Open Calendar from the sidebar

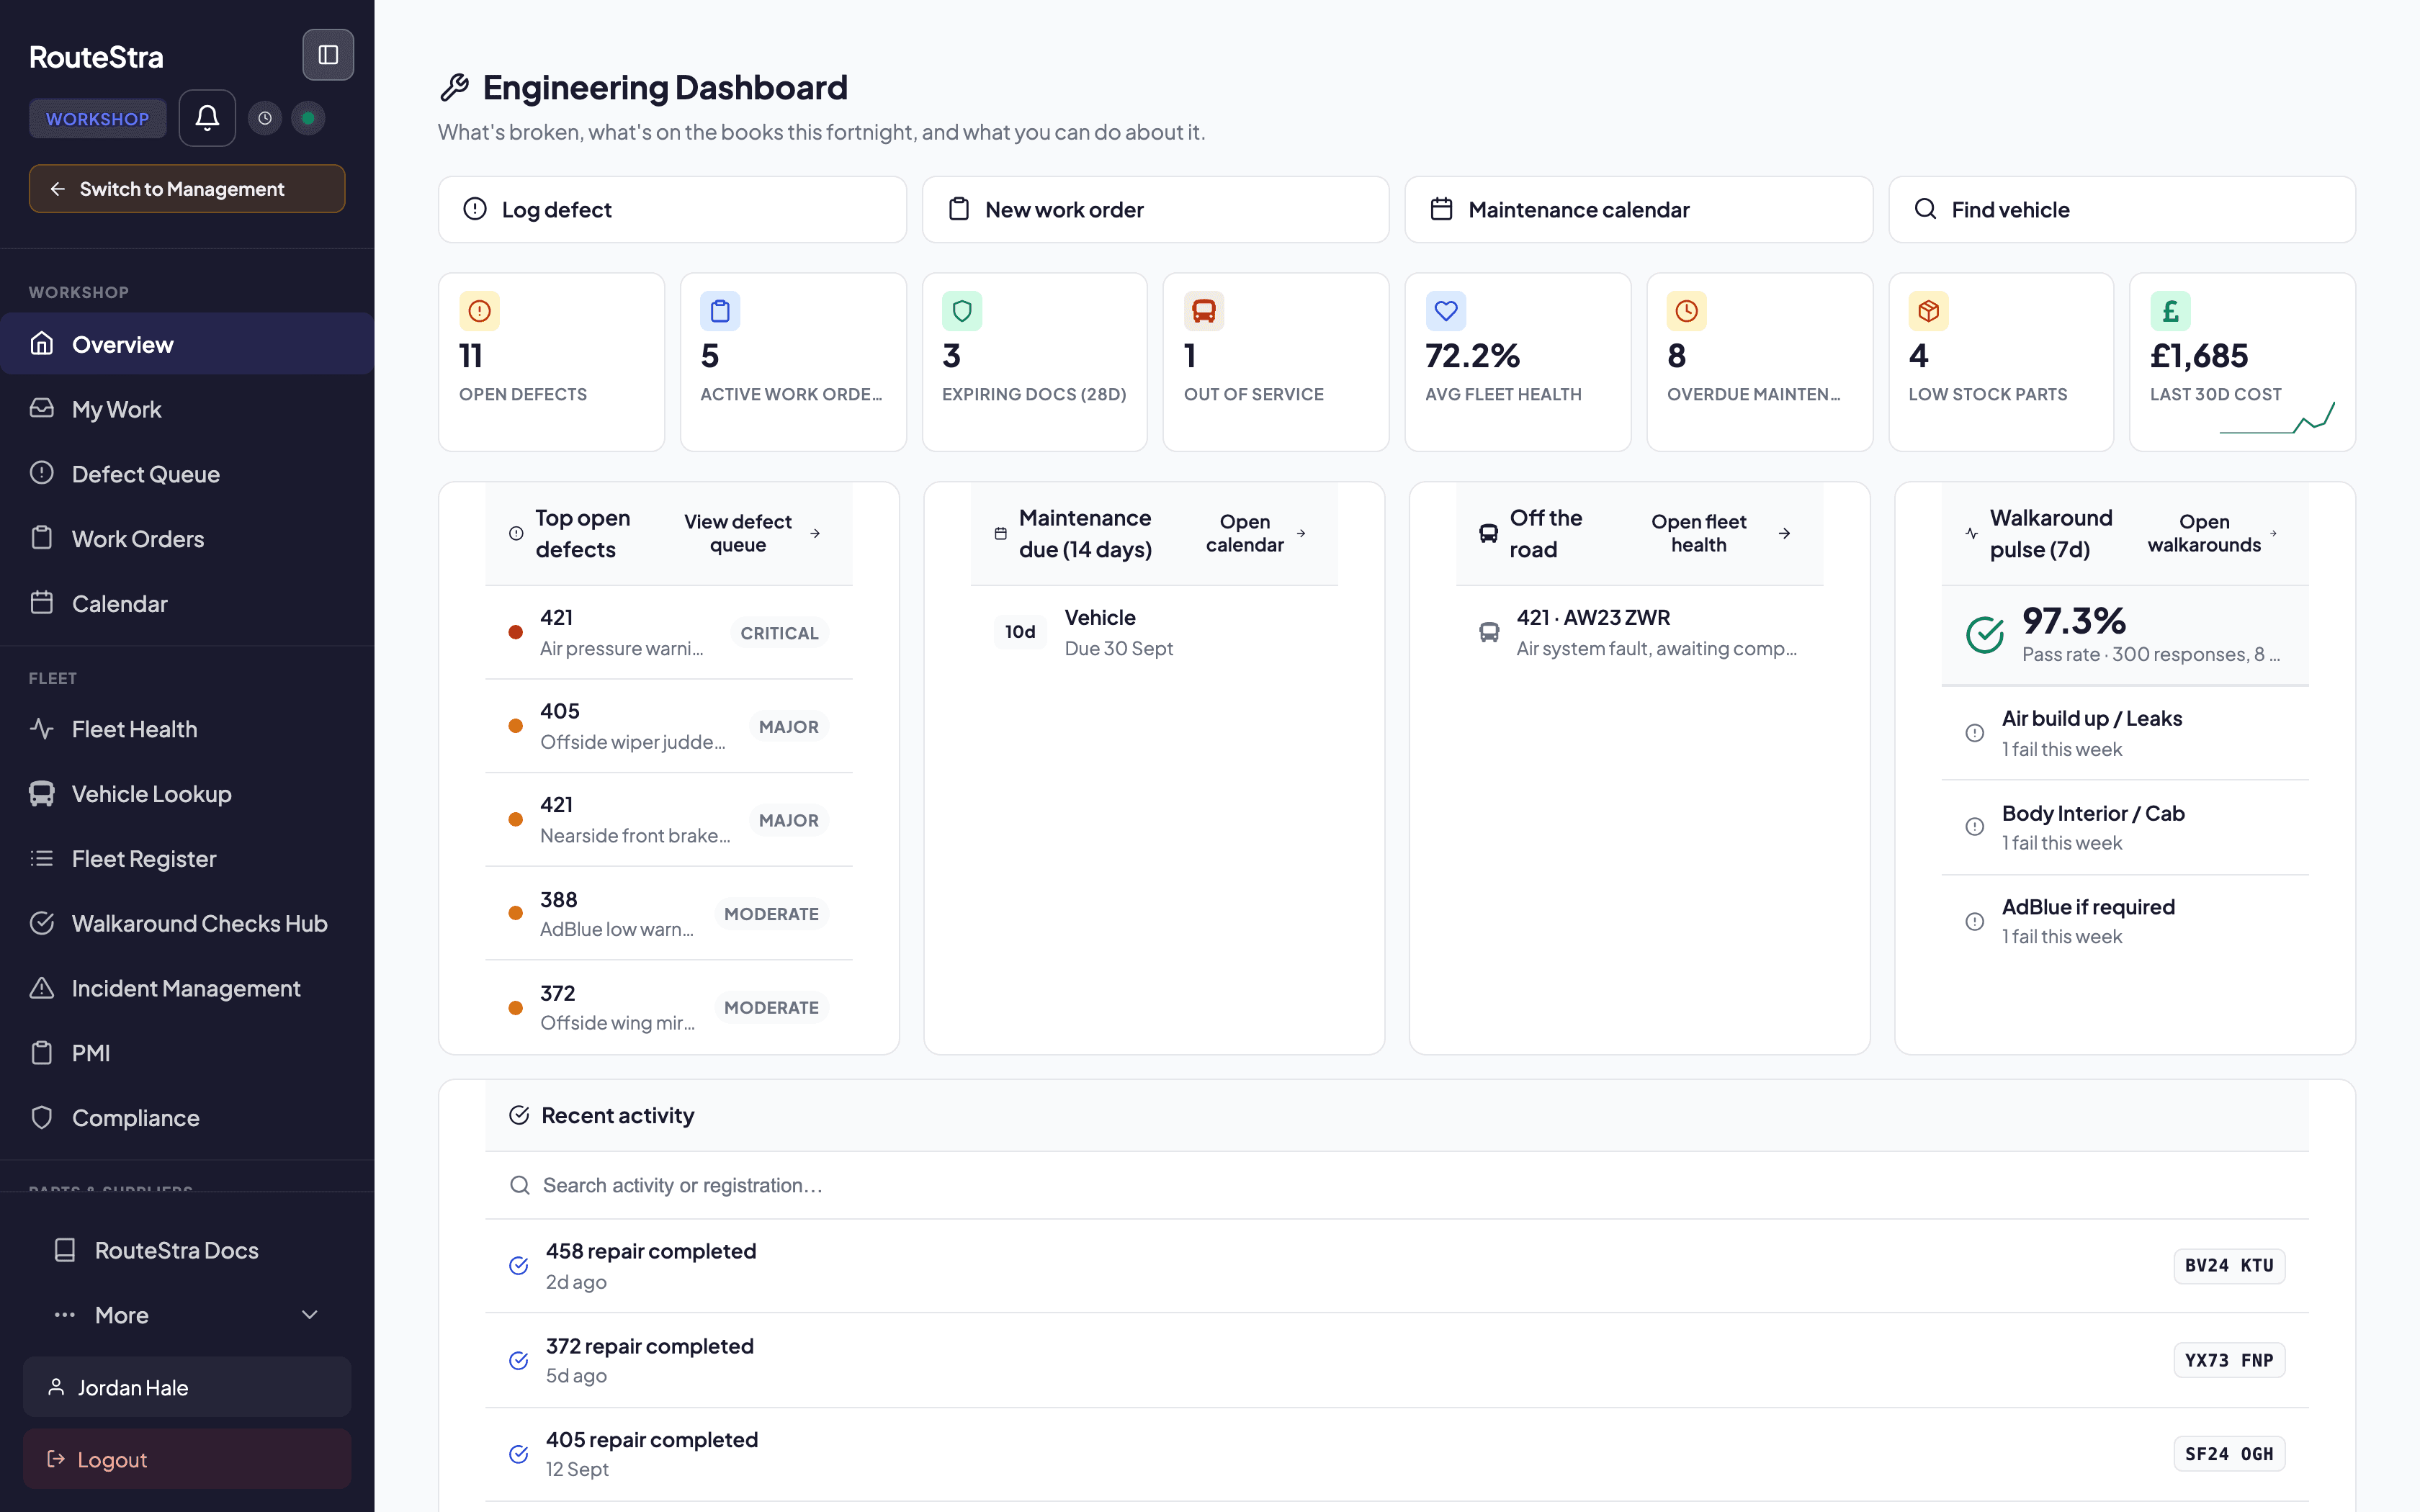coord(187,604)
